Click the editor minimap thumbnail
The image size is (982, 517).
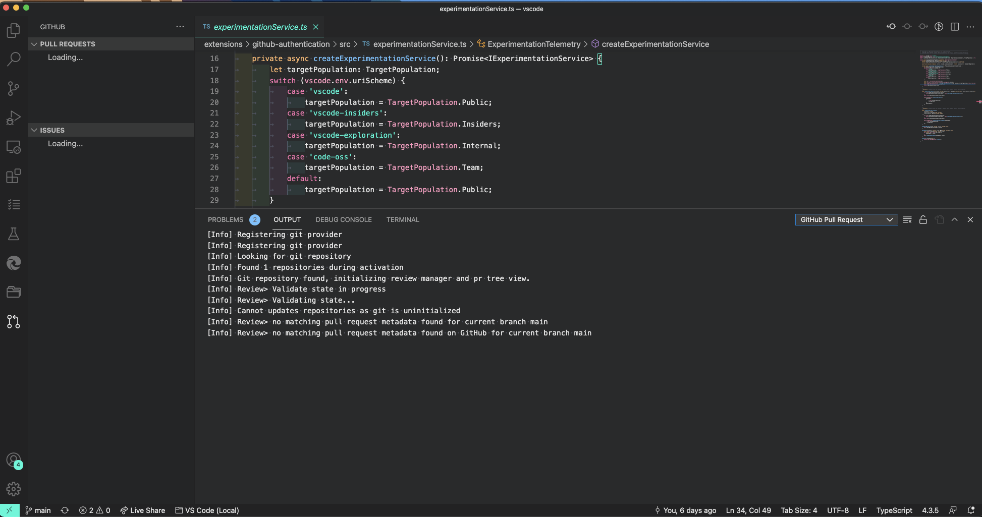click(949, 96)
